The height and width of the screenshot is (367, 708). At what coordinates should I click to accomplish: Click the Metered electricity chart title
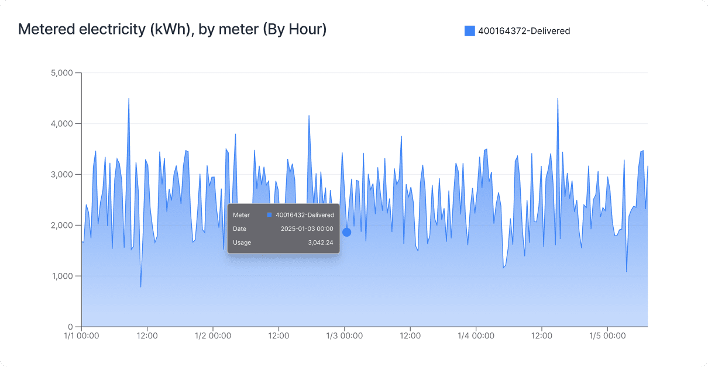(x=172, y=29)
